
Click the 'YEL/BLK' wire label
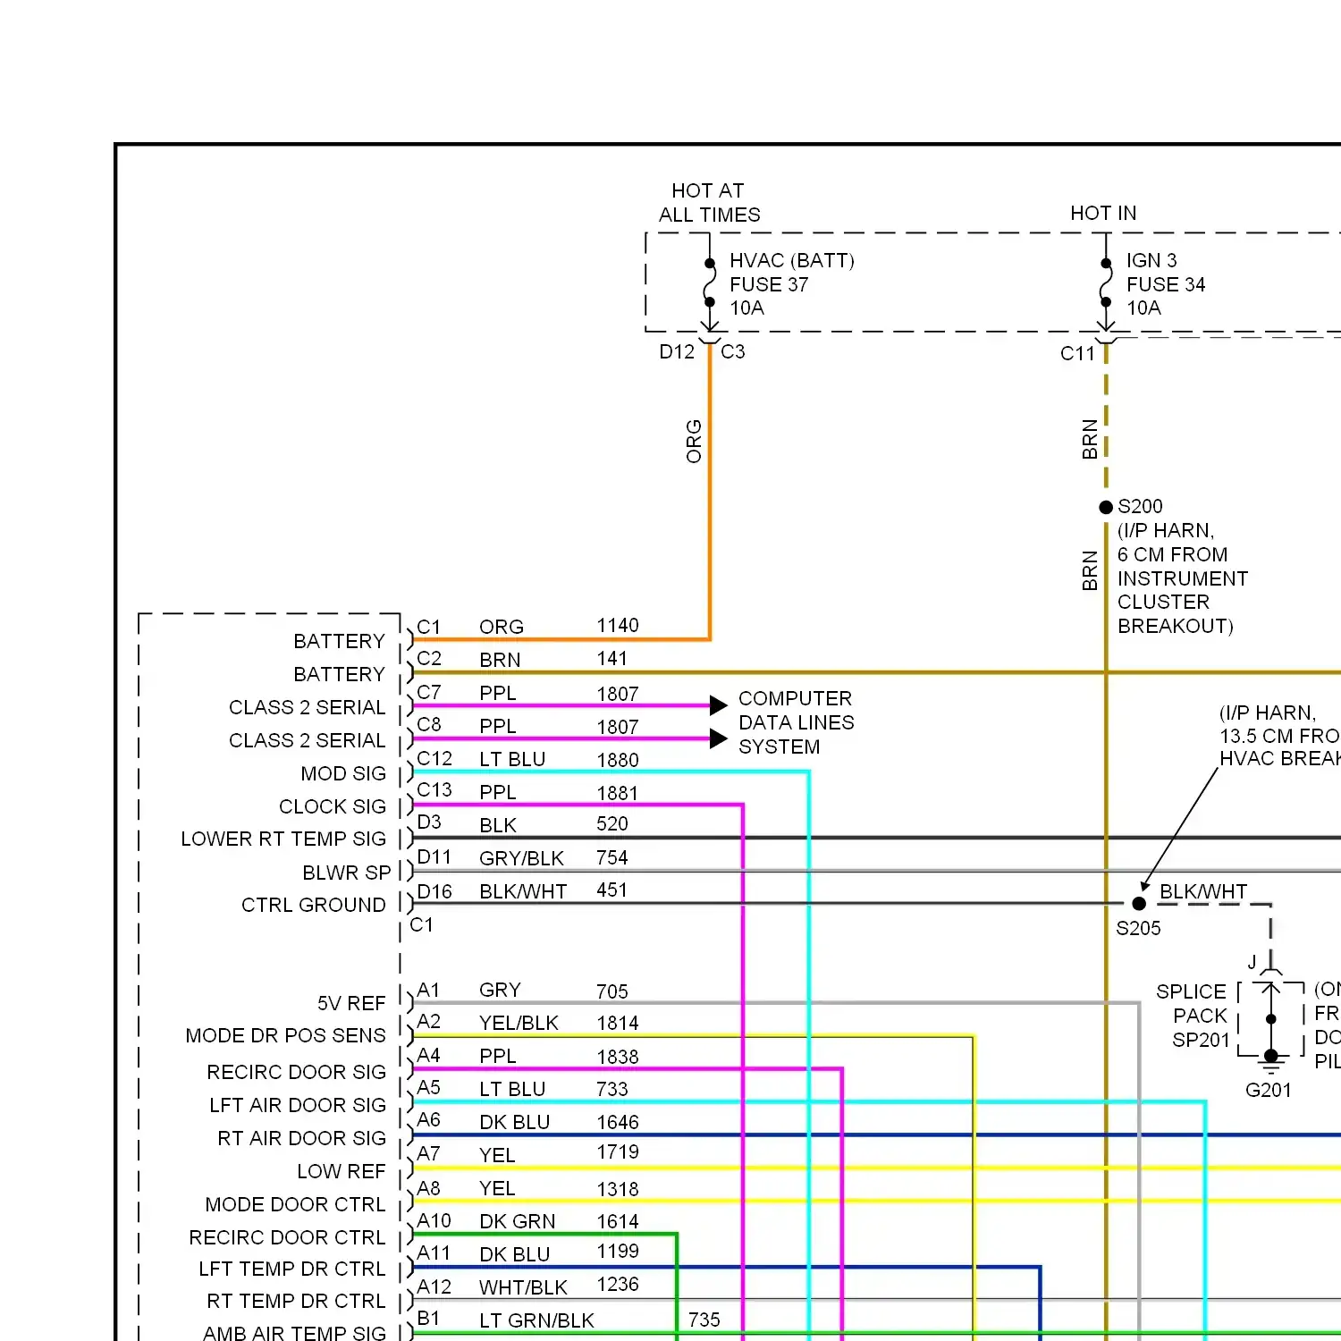[519, 1023]
